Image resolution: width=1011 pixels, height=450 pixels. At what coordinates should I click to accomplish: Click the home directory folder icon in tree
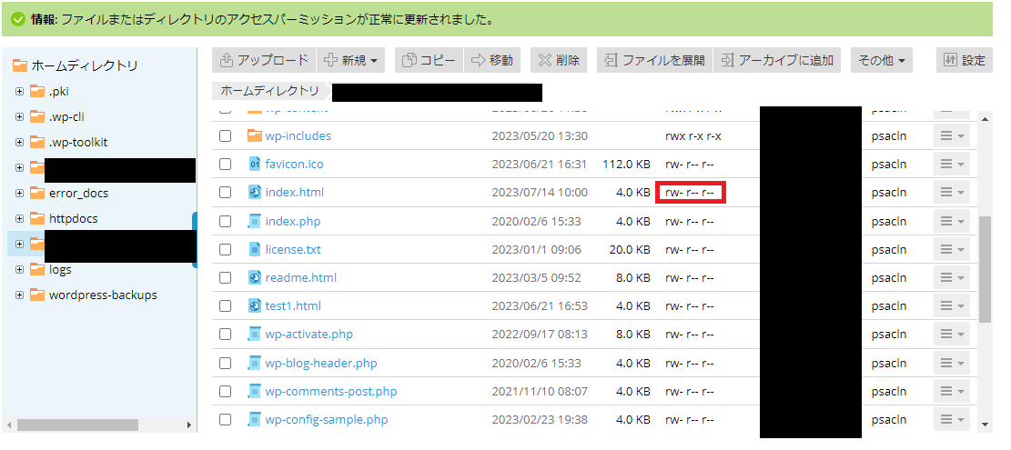pyautogui.click(x=20, y=65)
